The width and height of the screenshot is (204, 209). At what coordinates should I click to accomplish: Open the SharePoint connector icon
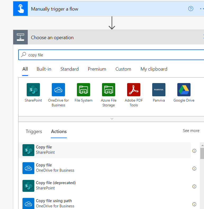[x=33, y=90]
